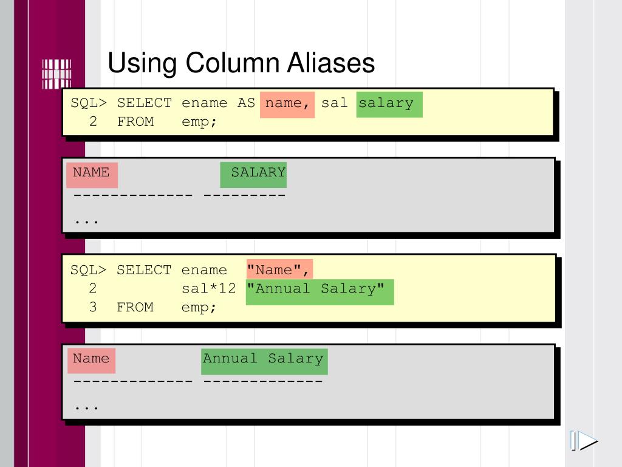
Task: Click "emp;" in the first query box
Action: 199,122
